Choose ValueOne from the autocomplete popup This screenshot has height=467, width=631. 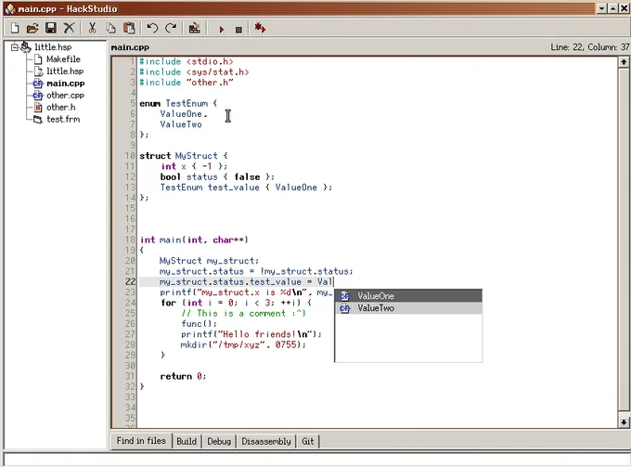pos(408,296)
